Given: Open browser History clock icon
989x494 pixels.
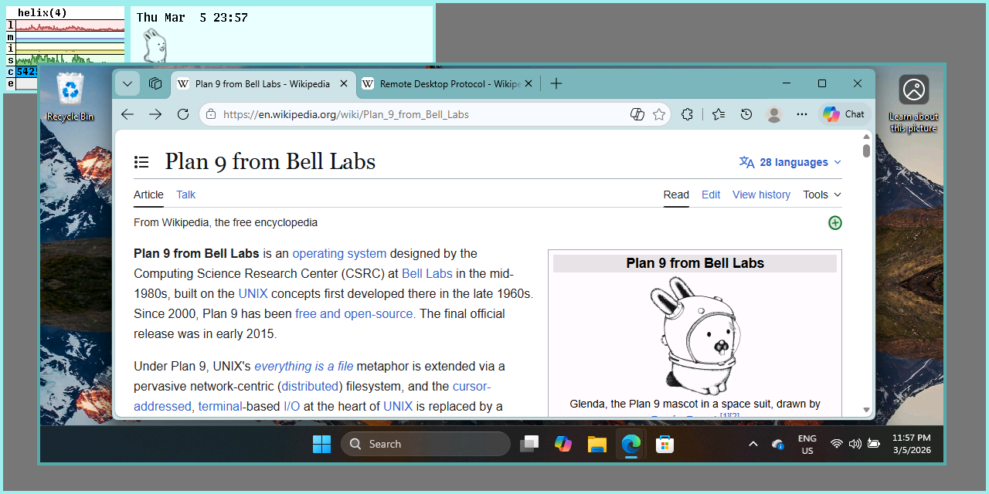Looking at the screenshot, I should [x=746, y=114].
